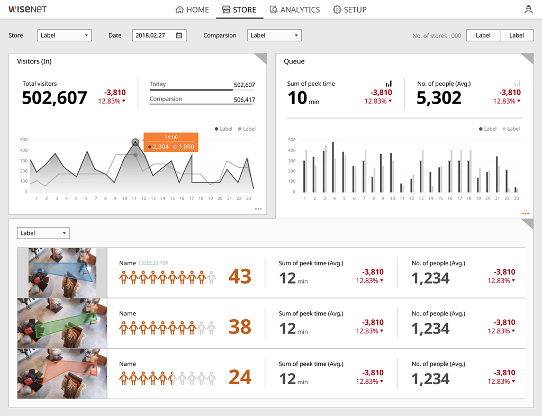This screenshot has height=416, width=542.
Task: Open the calendar date picker icon
Action: click(x=179, y=35)
